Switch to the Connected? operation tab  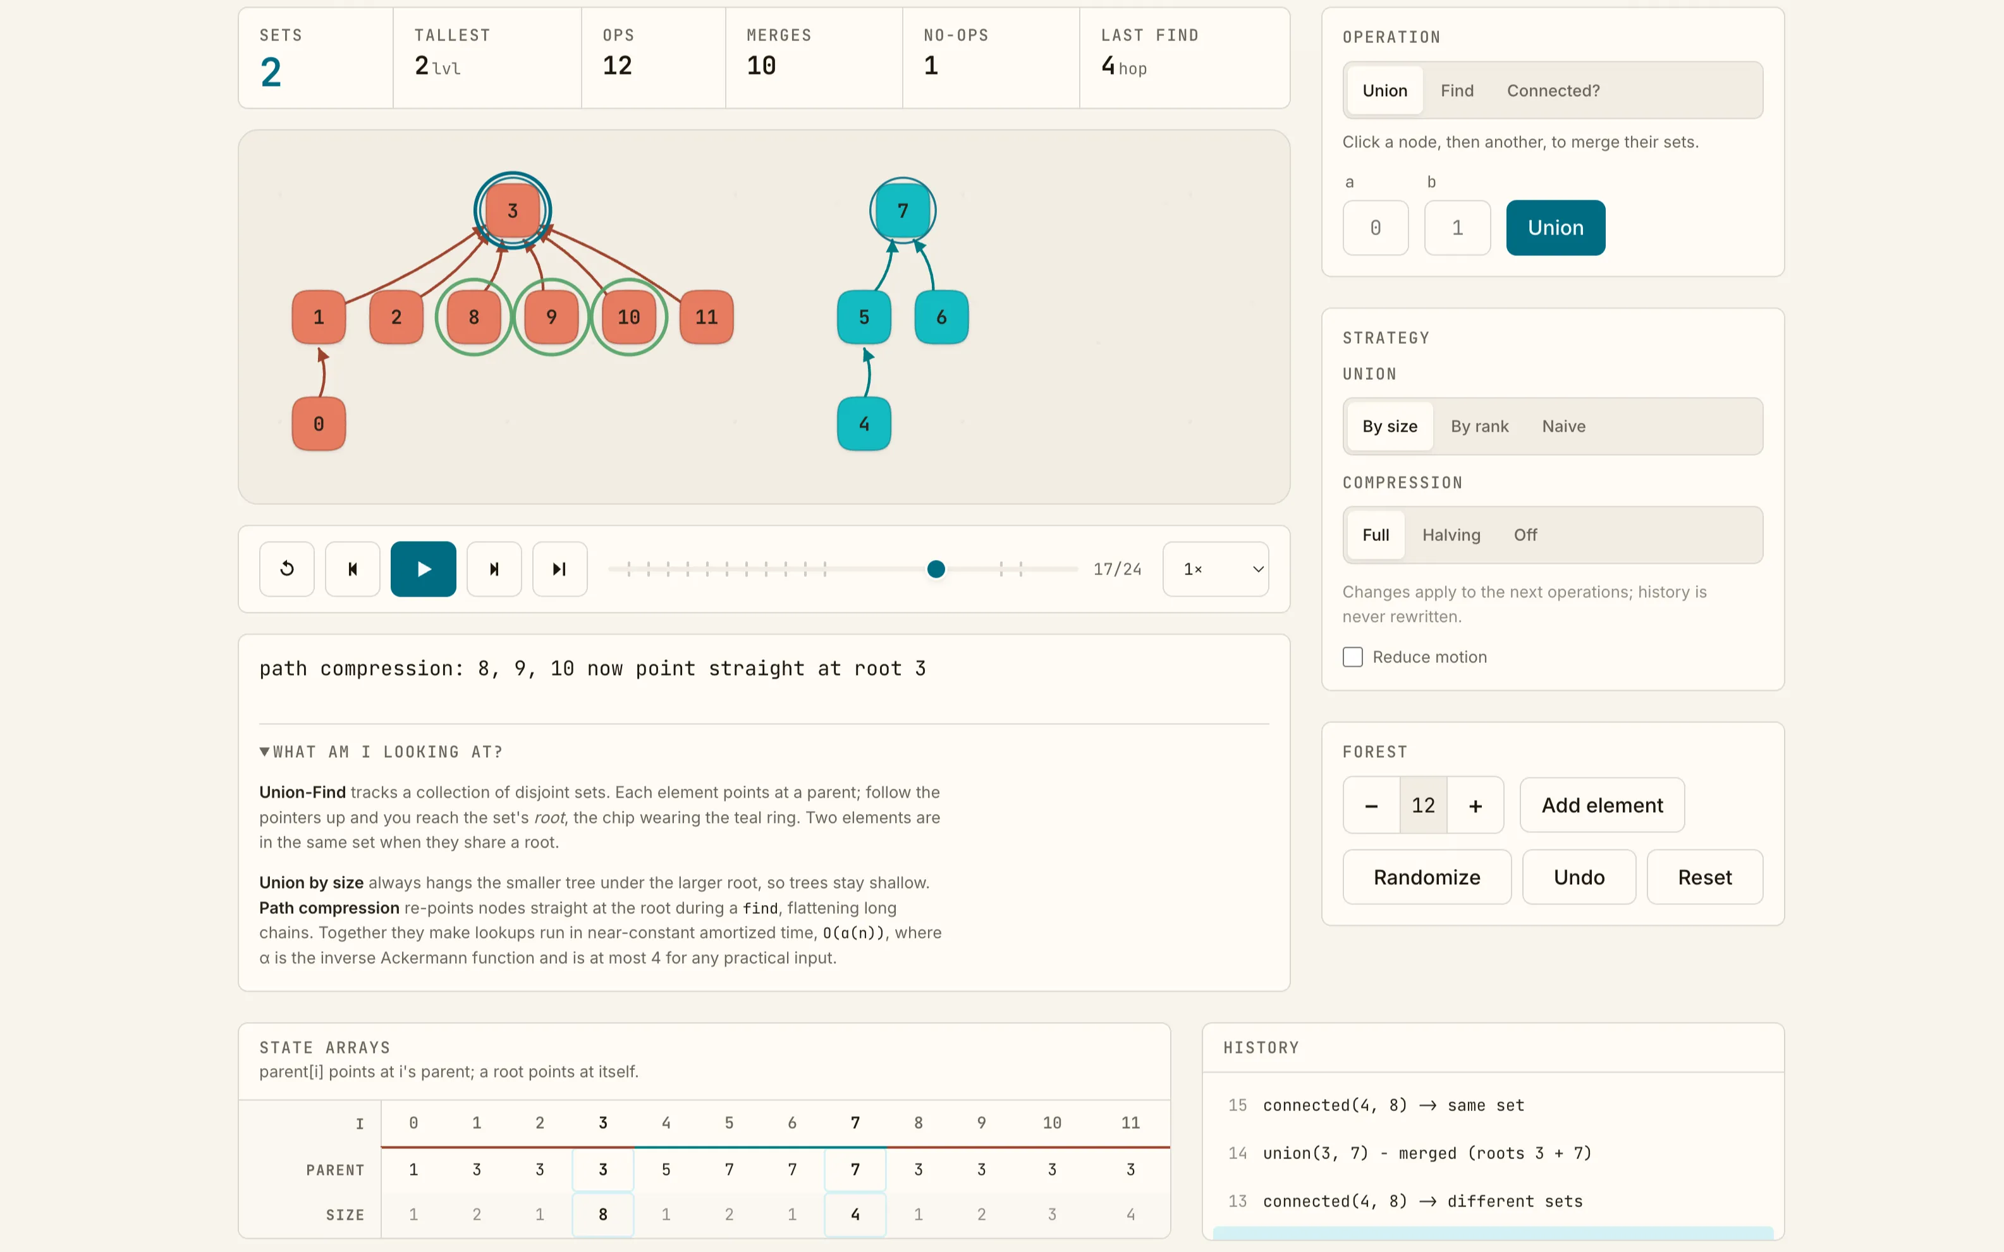click(1553, 90)
